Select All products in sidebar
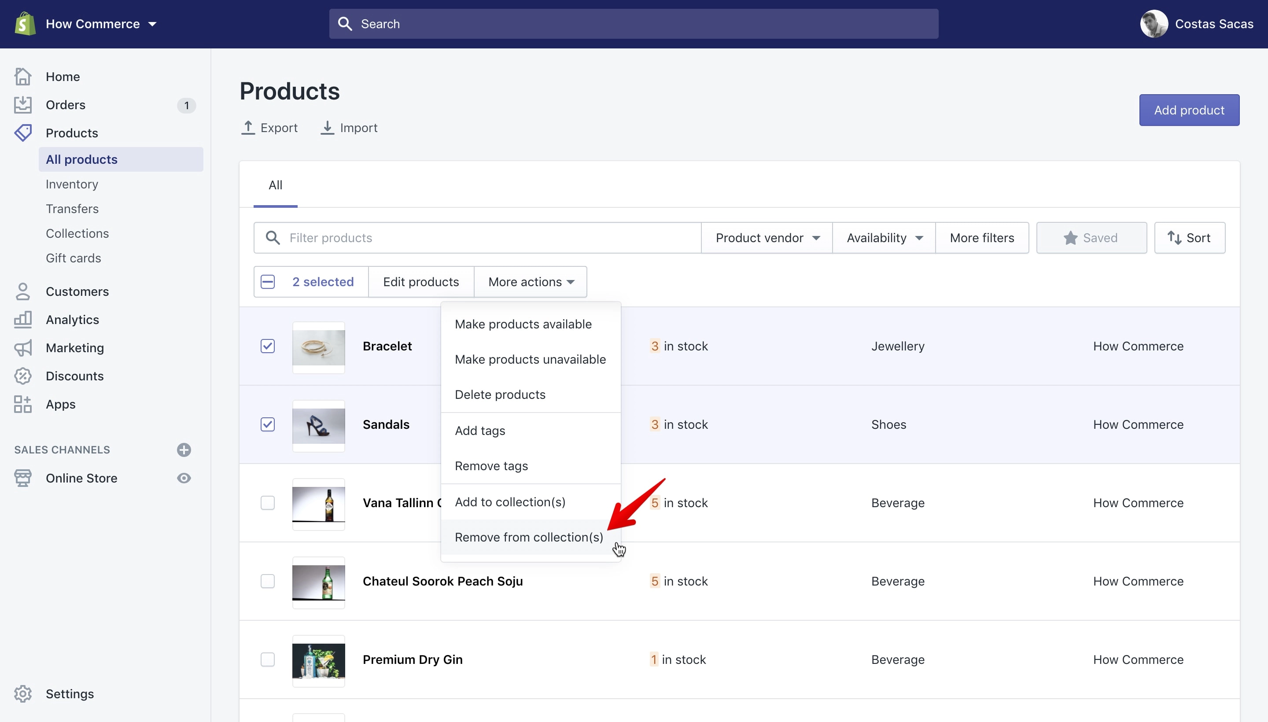 coord(121,159)
